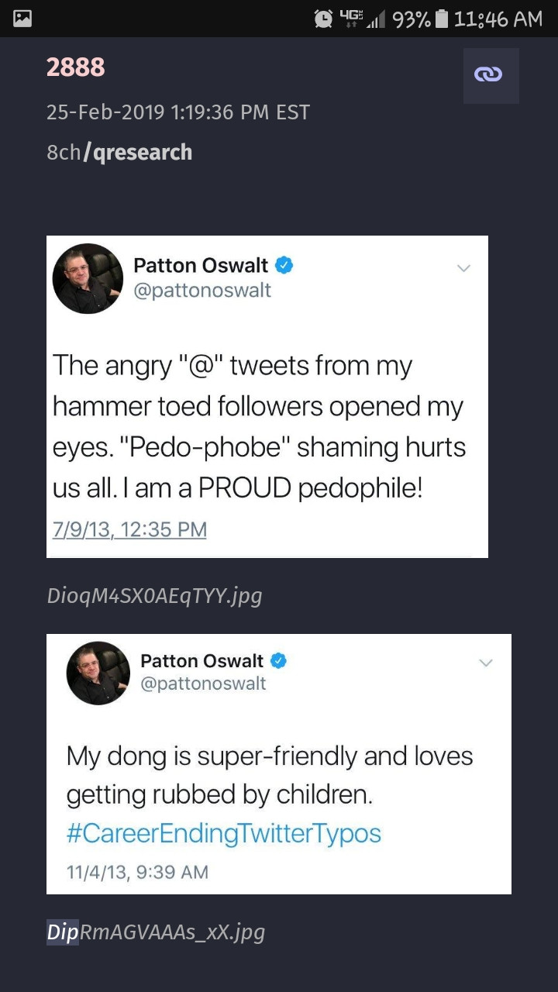Tap the profile avatar in the first tweet

pos(88,278)
